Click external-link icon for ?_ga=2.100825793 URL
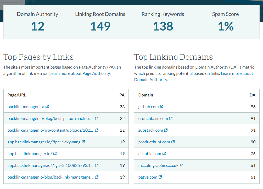The height and width of the screenshot is (189, 263). coord(97,165)
